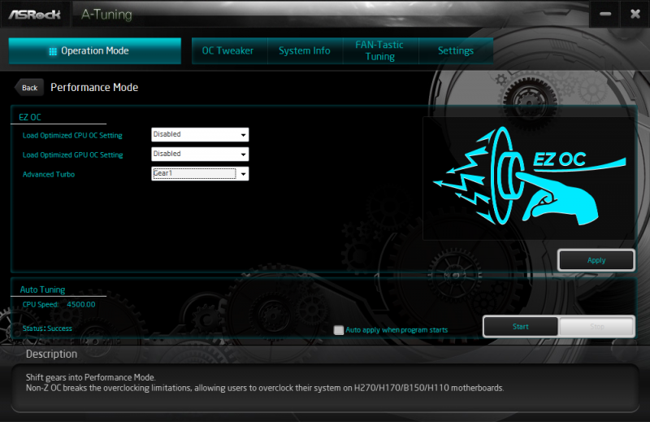Click the Stop button
Image resolution: width=650 pixels, height=422 pixels.
597,327
